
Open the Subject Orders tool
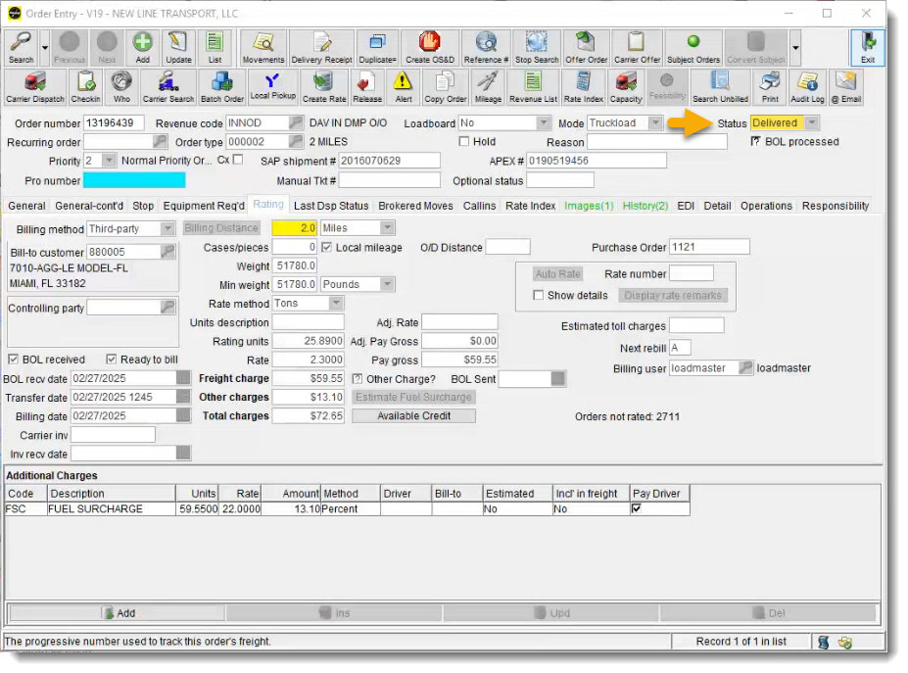click(x=693, y=47)
